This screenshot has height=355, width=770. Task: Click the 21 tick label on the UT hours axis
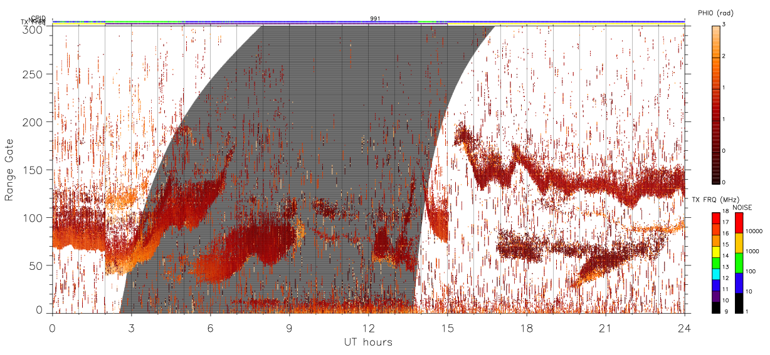pyautogui.click(x=606, y=327)
